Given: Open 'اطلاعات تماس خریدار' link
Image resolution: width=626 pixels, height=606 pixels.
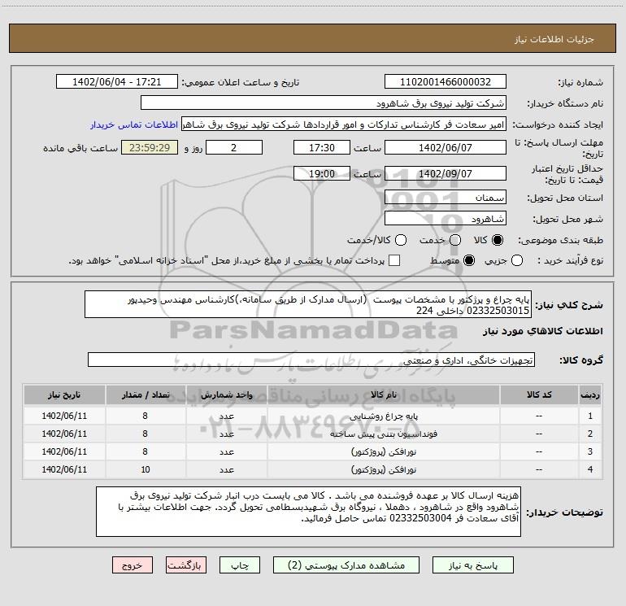Looking at the screenshot, I should 134,124.
